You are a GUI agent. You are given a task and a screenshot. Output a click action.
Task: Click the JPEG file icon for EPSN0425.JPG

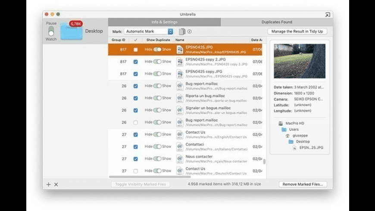click(180, 50)
